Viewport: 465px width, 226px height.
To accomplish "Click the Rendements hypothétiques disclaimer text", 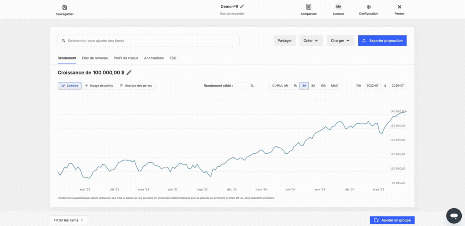I will click(x=166, y=198).
